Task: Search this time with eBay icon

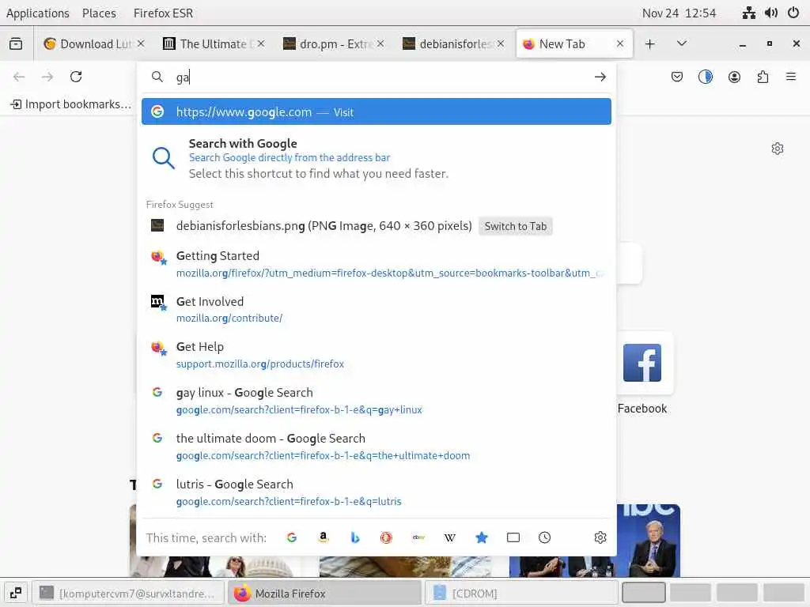Action: click(x=418, y=537)
